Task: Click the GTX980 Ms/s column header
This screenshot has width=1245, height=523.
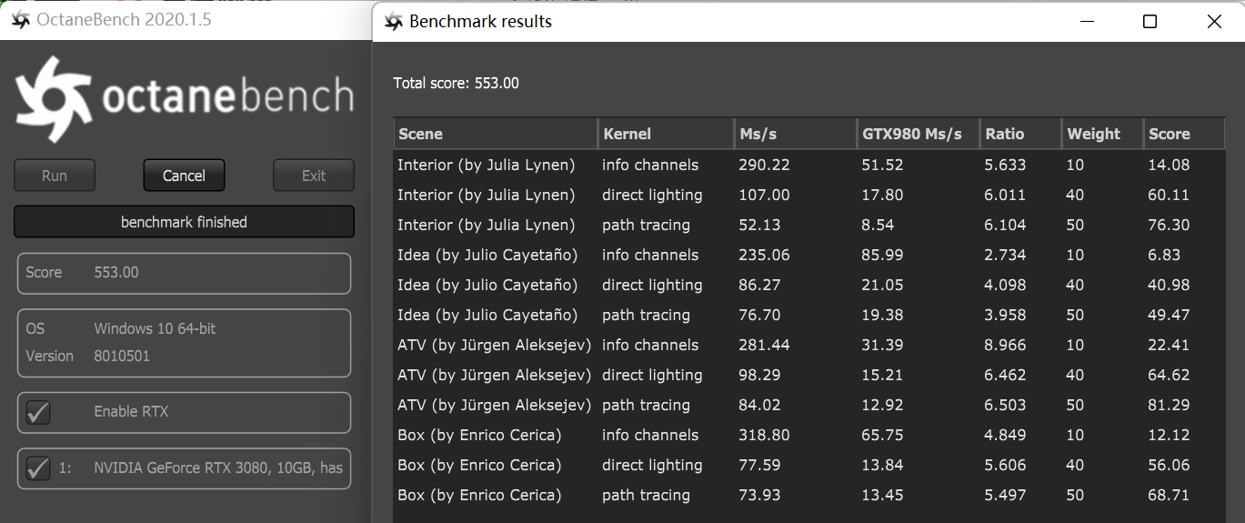Action: point(917,134)
